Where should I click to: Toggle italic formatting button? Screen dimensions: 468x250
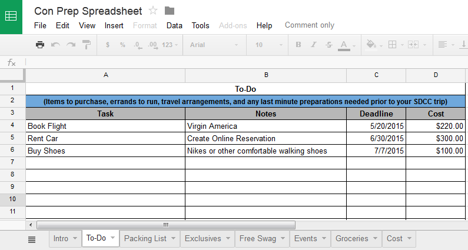(x=313, y=45)
